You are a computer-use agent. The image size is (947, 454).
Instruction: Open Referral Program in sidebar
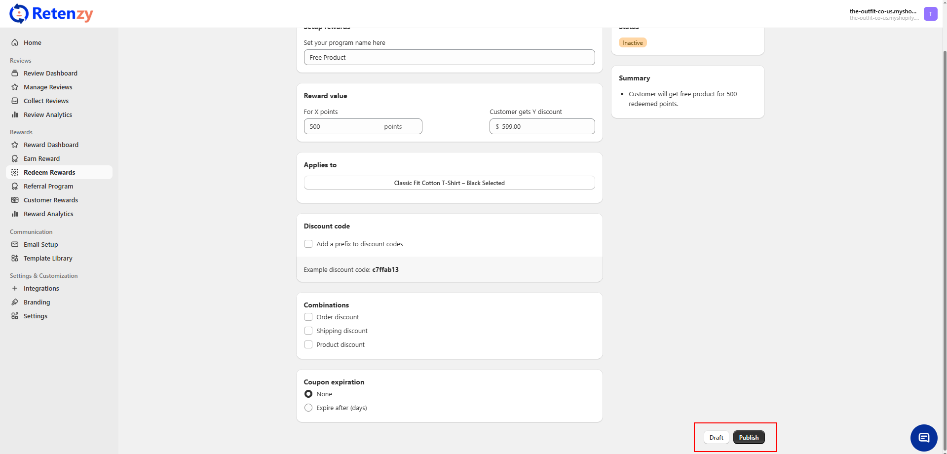click(48, 186)
